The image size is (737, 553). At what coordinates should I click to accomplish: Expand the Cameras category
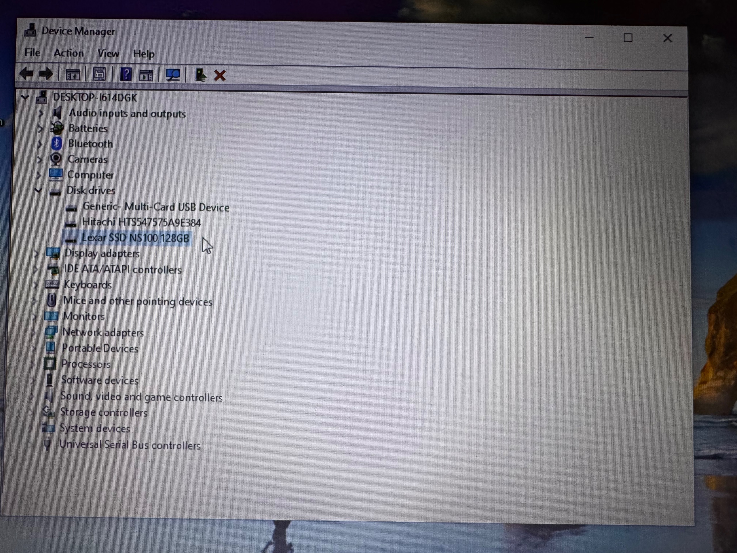pyautogui.click(x=39, y=160)
